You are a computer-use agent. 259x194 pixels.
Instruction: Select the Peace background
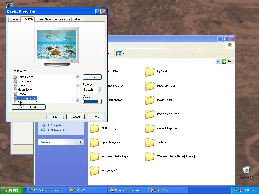point(21,94)
